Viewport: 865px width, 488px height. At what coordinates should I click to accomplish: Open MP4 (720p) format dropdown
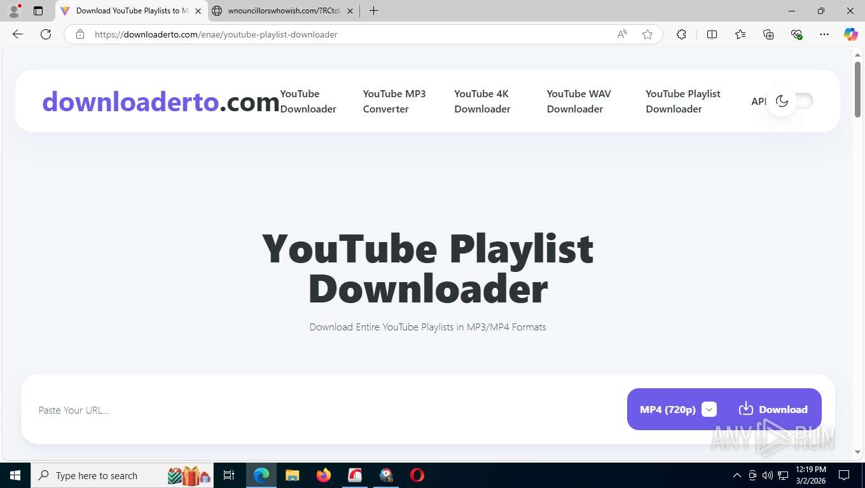point(709,409)
